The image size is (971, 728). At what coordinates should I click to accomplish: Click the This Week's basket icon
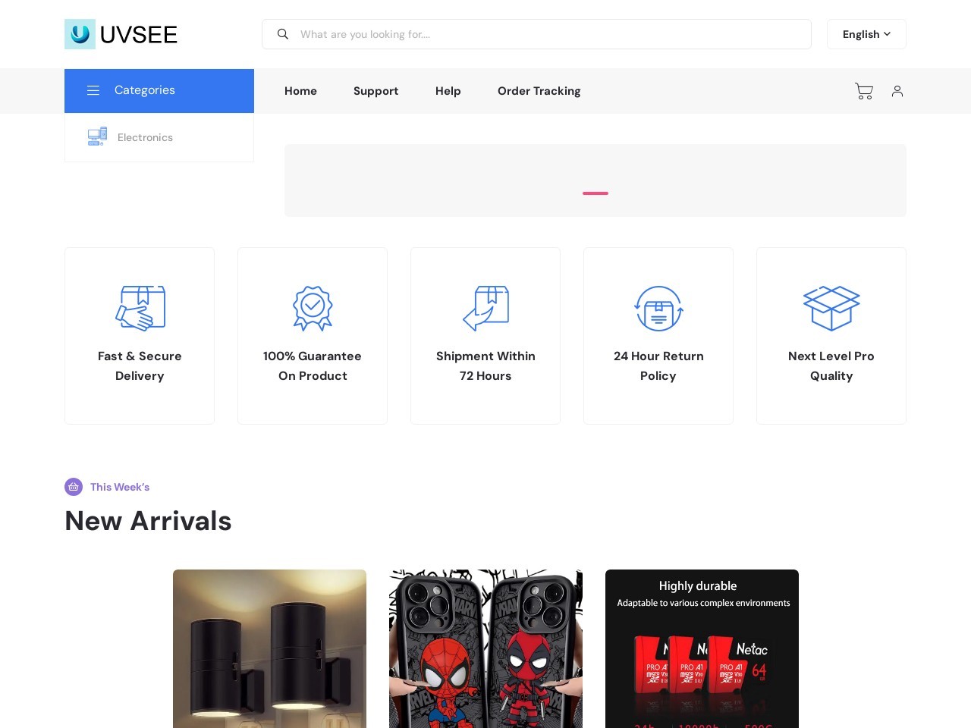point(74,487)
